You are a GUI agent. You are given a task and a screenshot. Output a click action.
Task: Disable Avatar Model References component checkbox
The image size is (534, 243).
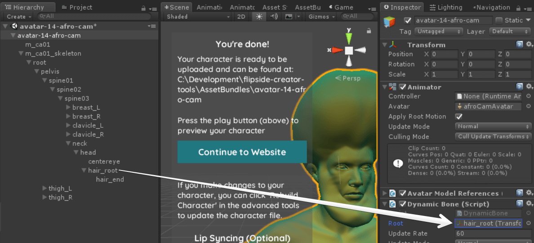(x=403, y=193)
